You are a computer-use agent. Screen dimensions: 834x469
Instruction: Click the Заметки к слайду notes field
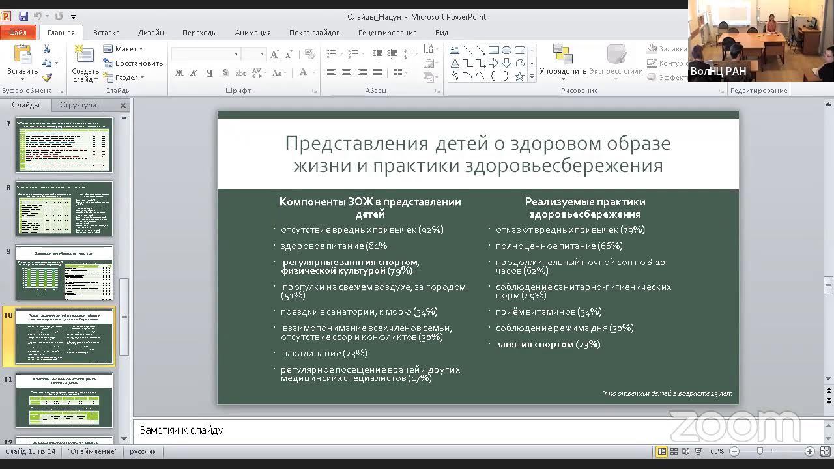pos(479,431)
